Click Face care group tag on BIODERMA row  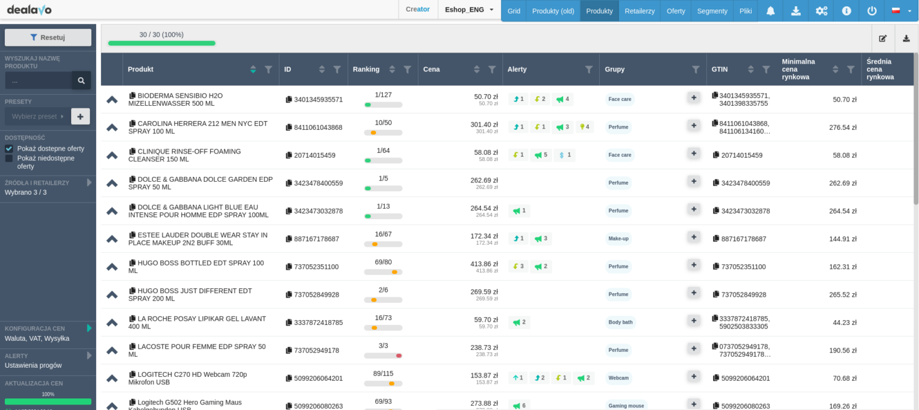619,99
